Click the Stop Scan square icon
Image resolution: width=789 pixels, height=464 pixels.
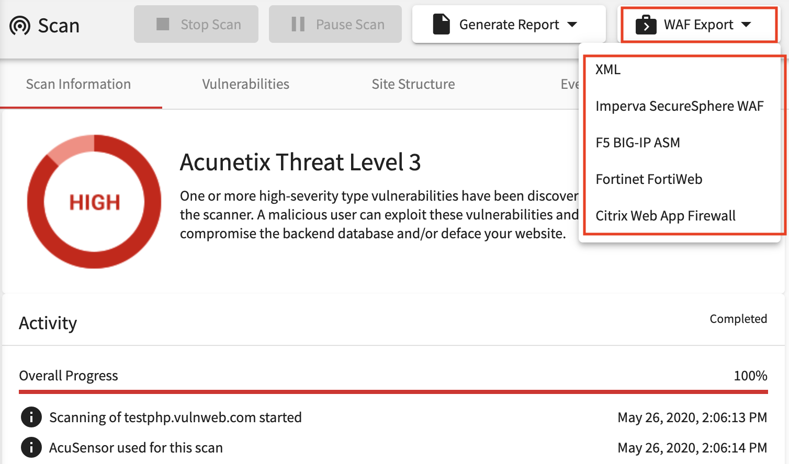click(x=163, y=24)
